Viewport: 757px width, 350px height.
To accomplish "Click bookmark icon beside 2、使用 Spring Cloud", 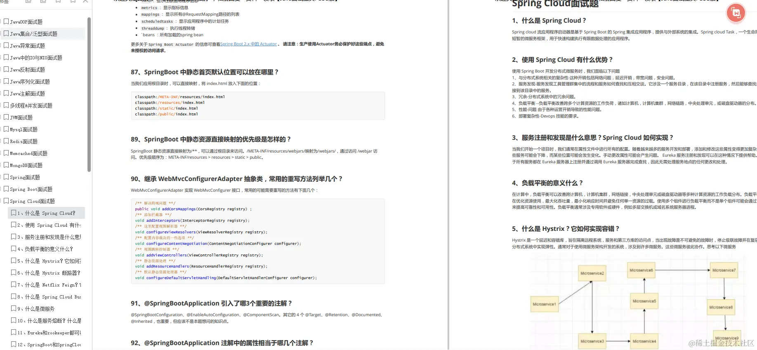I will 14,225.
